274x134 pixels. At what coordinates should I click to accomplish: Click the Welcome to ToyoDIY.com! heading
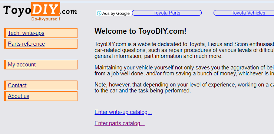coord(141,31)
